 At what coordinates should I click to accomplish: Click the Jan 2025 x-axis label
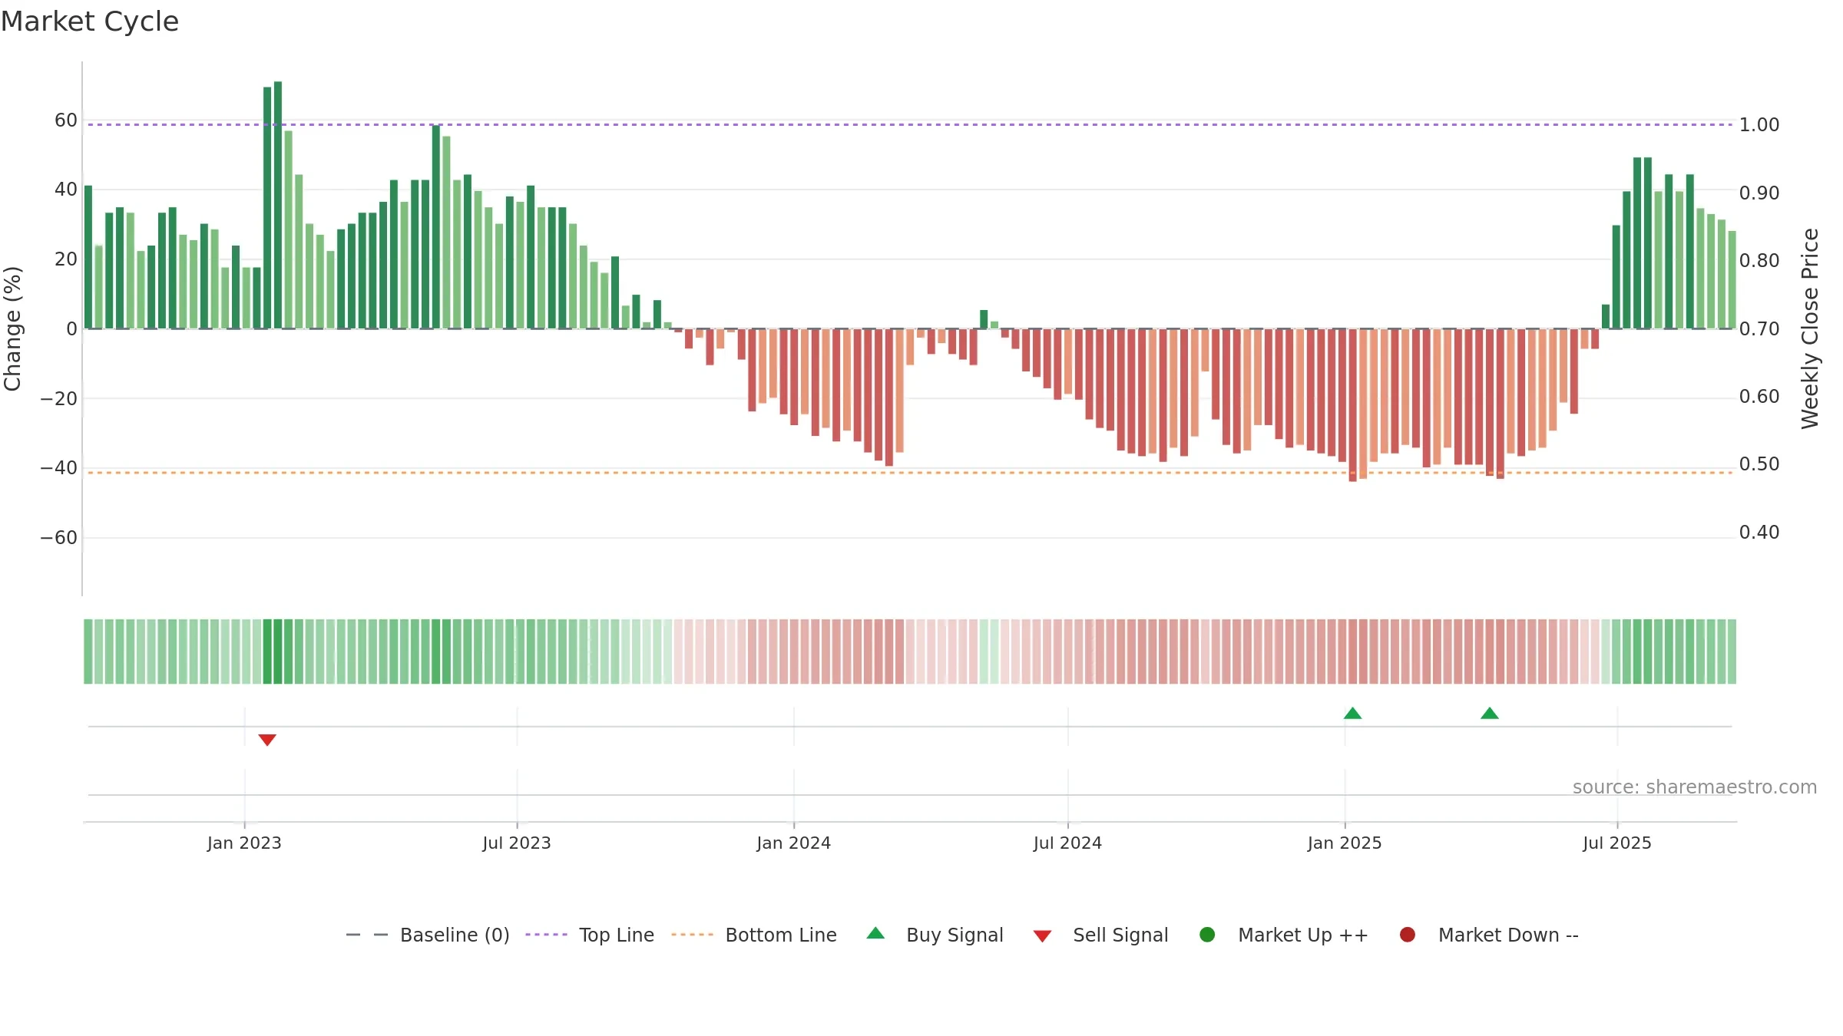1345,843
